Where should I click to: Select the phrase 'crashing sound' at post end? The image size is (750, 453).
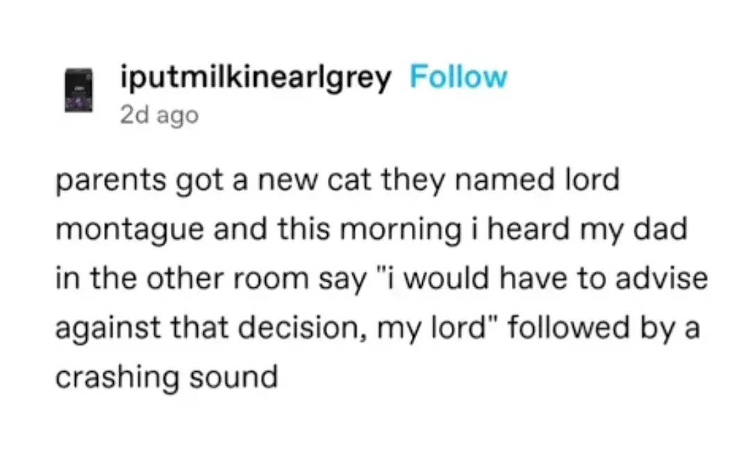[167, 377]
